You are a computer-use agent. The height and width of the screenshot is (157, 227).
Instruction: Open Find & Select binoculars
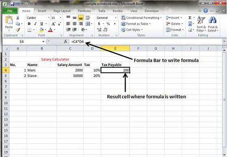(213, 24)
